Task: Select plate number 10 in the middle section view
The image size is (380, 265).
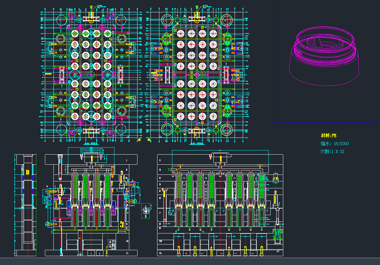Action: point(127,241)
